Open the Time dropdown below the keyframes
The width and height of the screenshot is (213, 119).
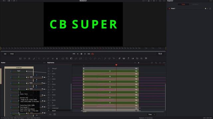click(x=152, y=114)
